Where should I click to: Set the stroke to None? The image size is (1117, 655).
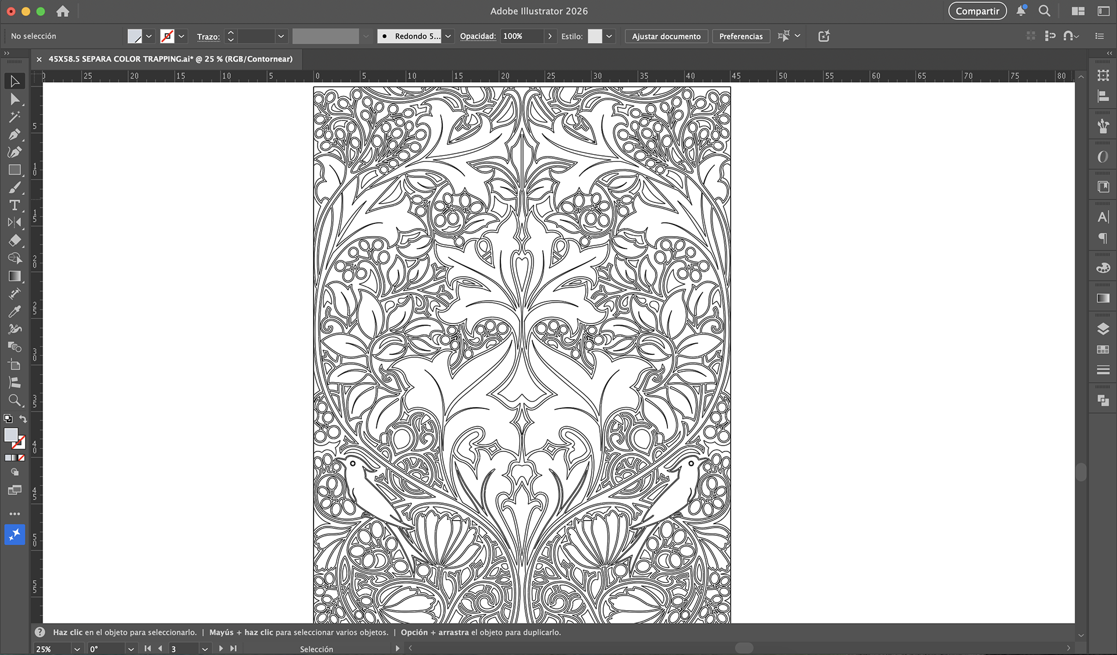point(22,458)
